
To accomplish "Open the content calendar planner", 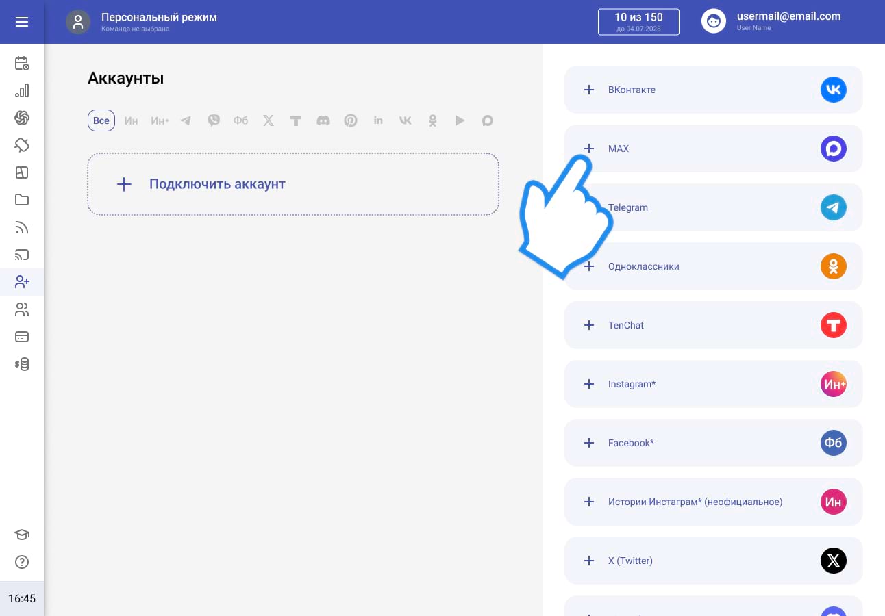I will pos(22,63).
